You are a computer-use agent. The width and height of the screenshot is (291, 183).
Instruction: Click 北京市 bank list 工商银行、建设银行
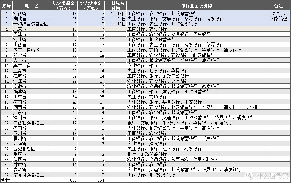147,29
